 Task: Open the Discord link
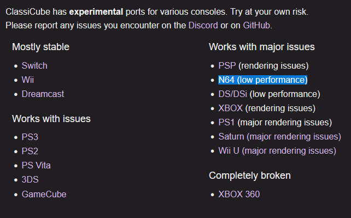point(203,26)
